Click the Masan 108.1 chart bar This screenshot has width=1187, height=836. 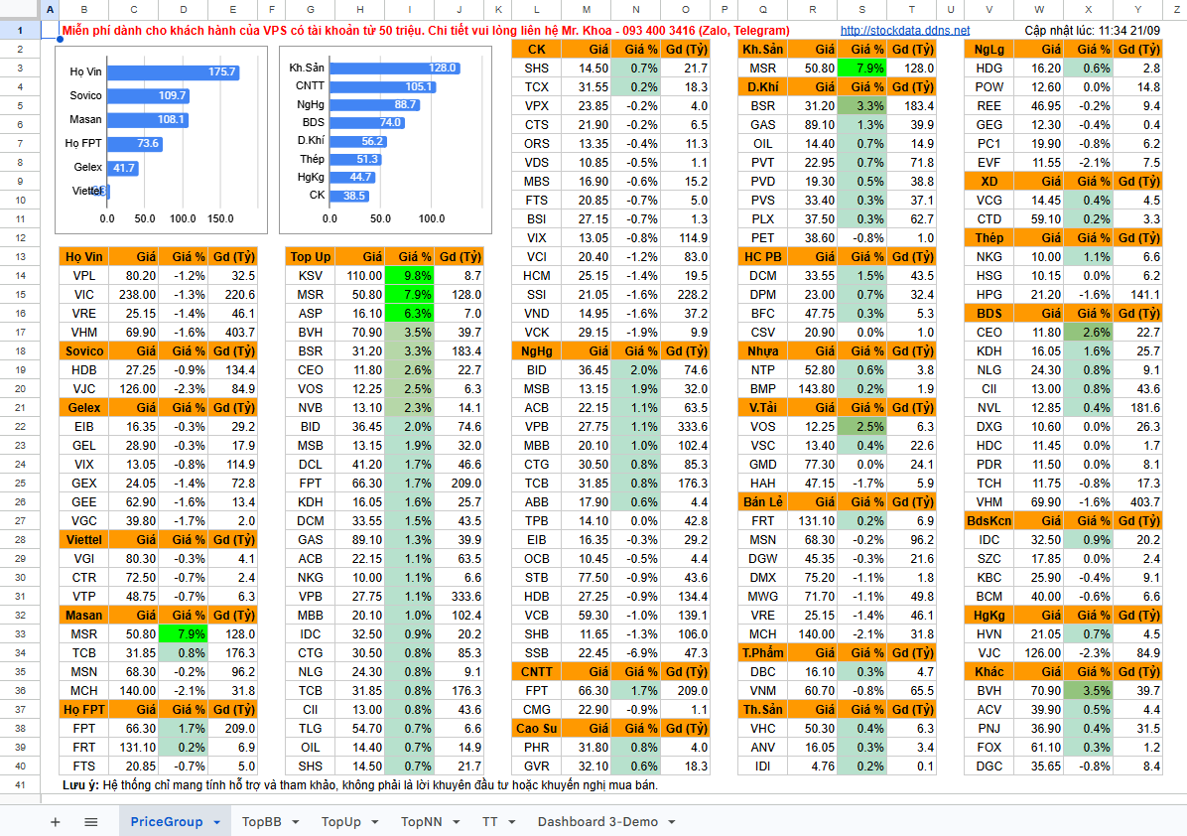pos(148,120)
